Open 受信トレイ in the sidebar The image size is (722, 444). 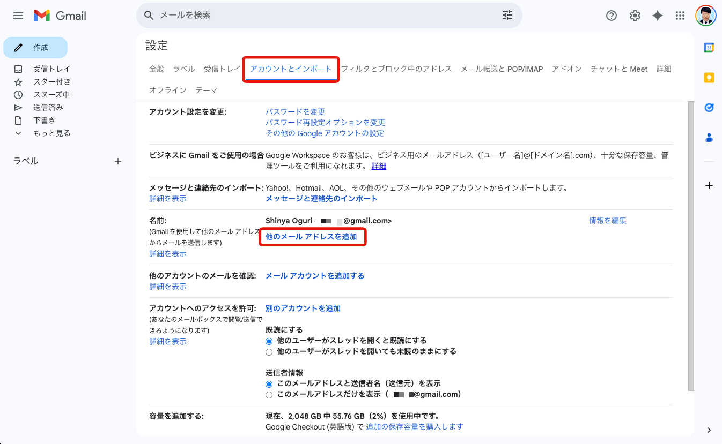point(51,69)
